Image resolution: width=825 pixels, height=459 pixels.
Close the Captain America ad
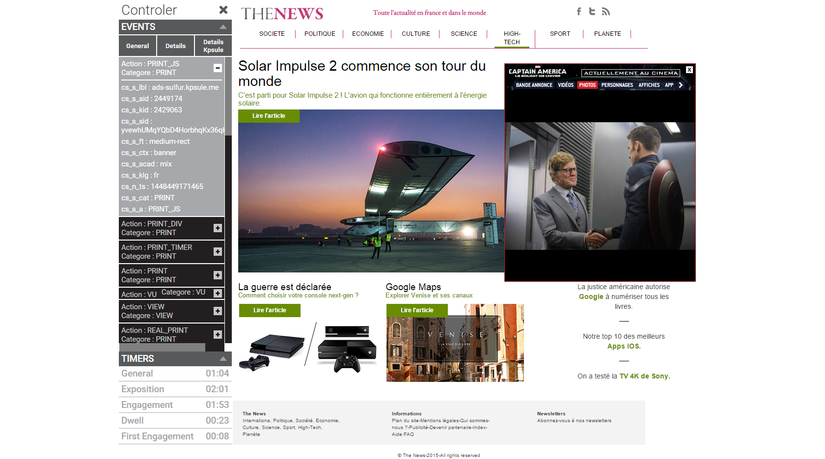pos(689,70)
